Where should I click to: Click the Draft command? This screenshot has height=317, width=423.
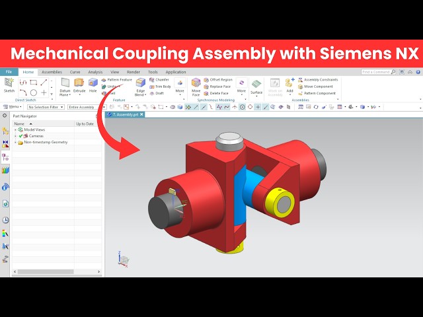click(x=157, y=93)
